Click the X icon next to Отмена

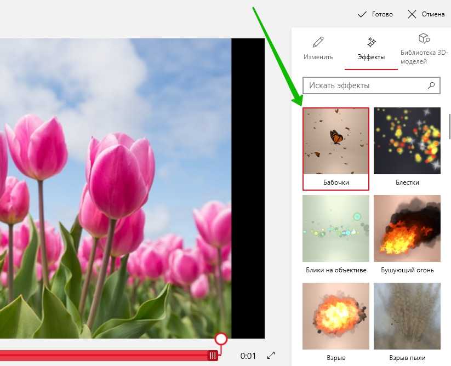(x=412, y=14)
